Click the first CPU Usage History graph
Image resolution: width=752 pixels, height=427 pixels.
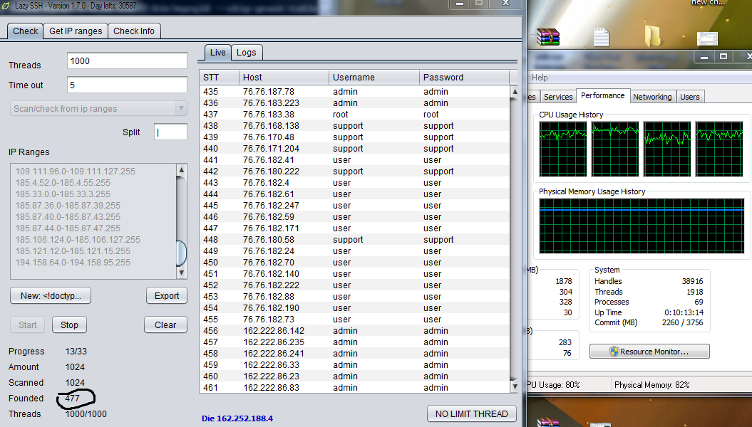coord(563,149)
